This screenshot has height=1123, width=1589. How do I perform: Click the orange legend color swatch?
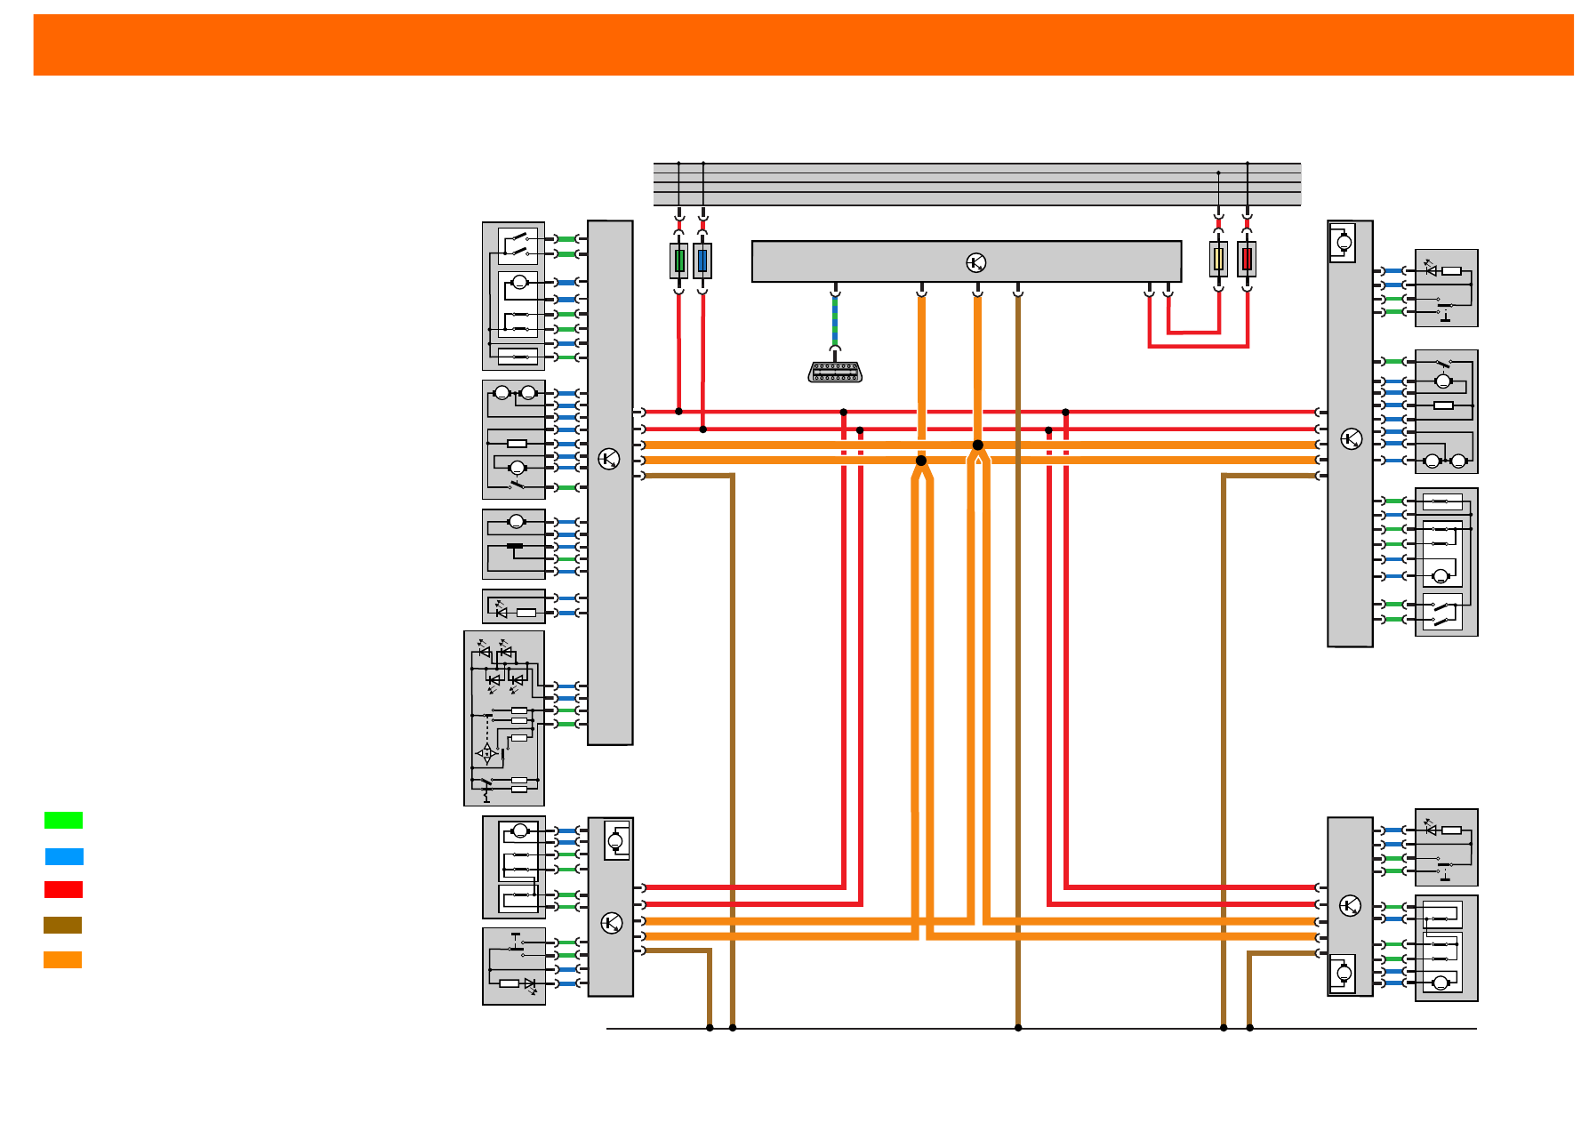62,959
